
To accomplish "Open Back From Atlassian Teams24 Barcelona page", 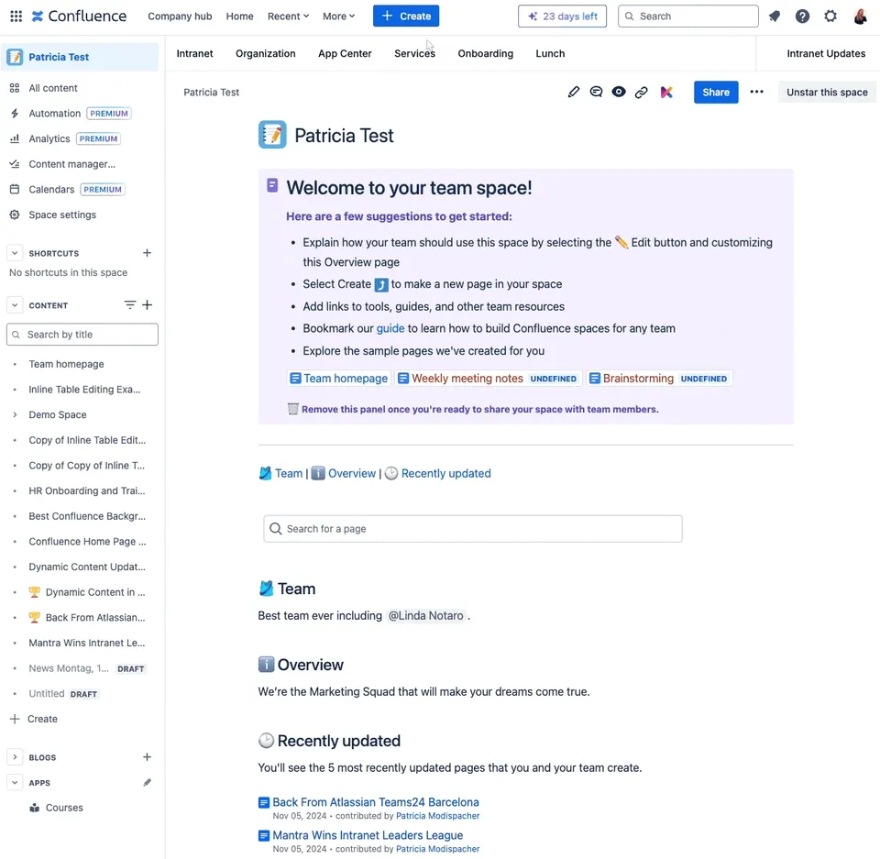I will 376,802.
